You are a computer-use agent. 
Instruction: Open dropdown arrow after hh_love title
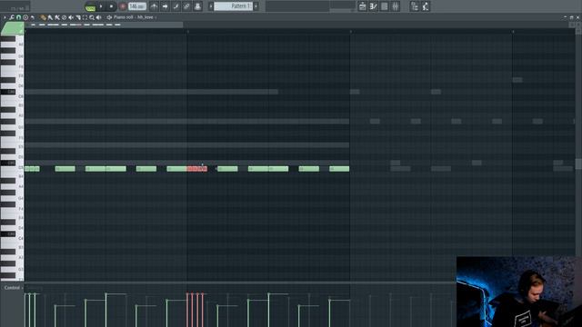pyautogui.click(x=156, y=17)
